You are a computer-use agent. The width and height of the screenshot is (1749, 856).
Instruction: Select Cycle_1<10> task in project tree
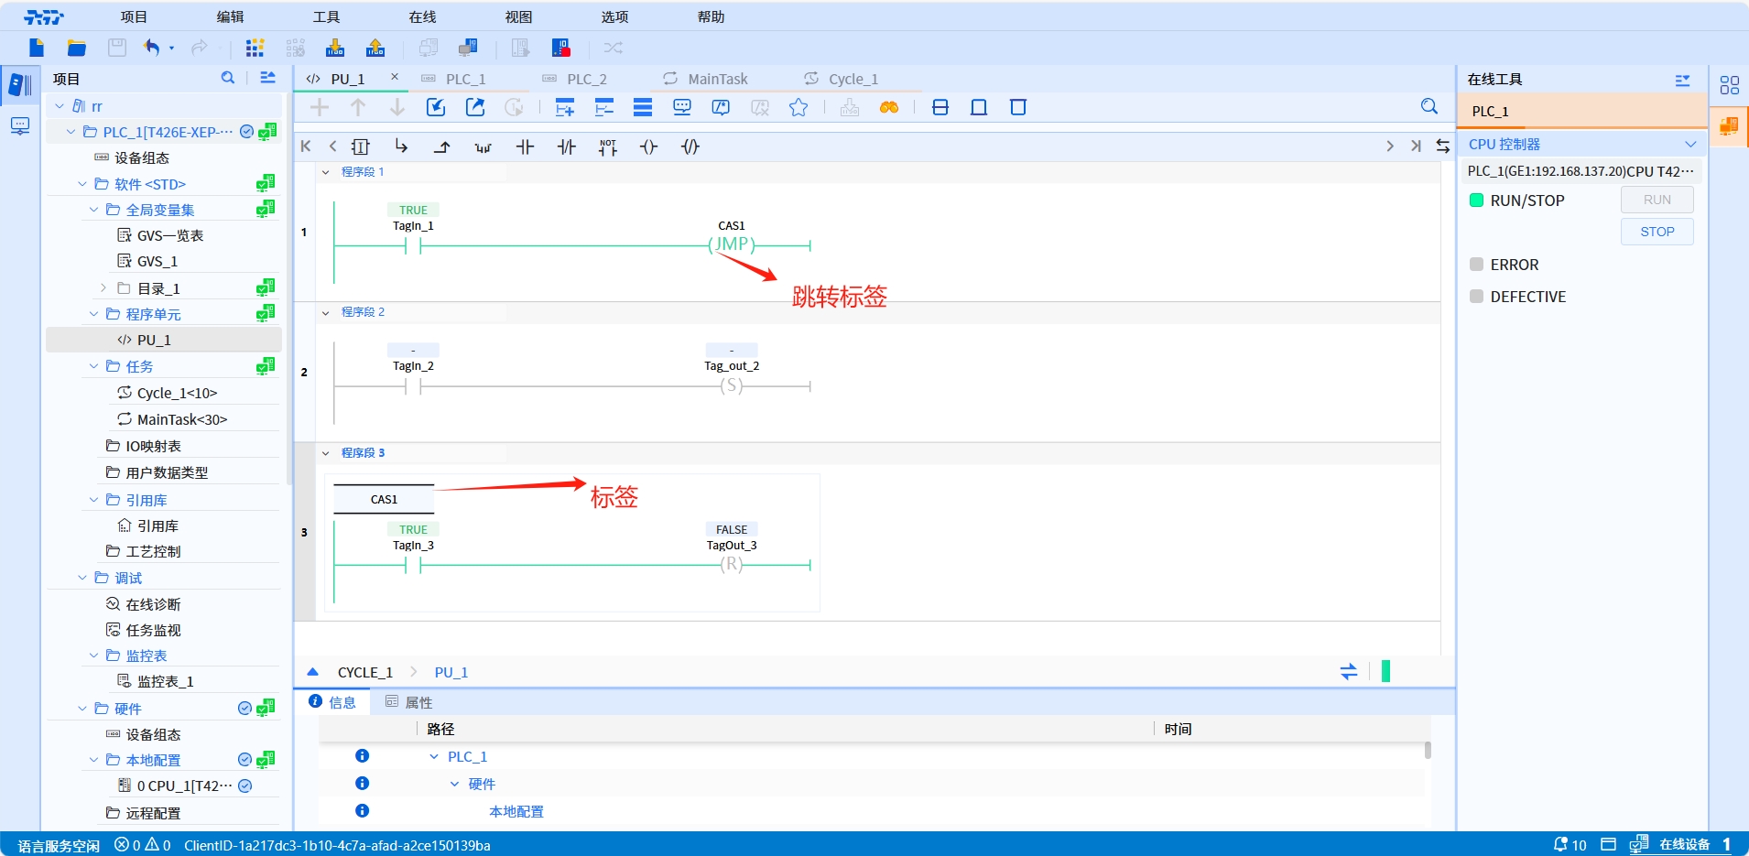pos(177,393)
